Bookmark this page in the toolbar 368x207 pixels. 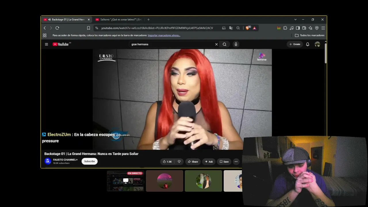coord(89,28)
